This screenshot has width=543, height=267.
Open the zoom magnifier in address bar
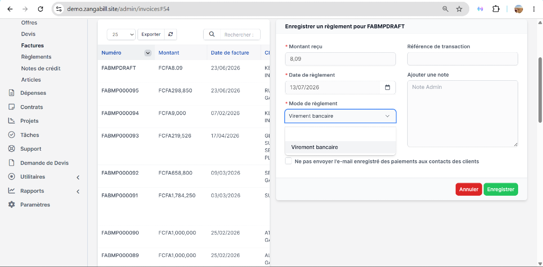coord(445,9)
